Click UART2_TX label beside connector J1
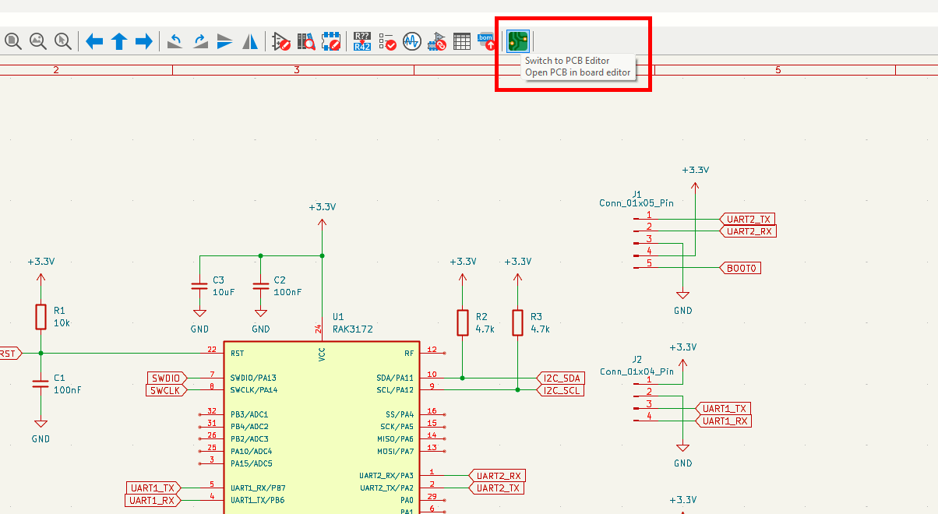 click(748, 220)
